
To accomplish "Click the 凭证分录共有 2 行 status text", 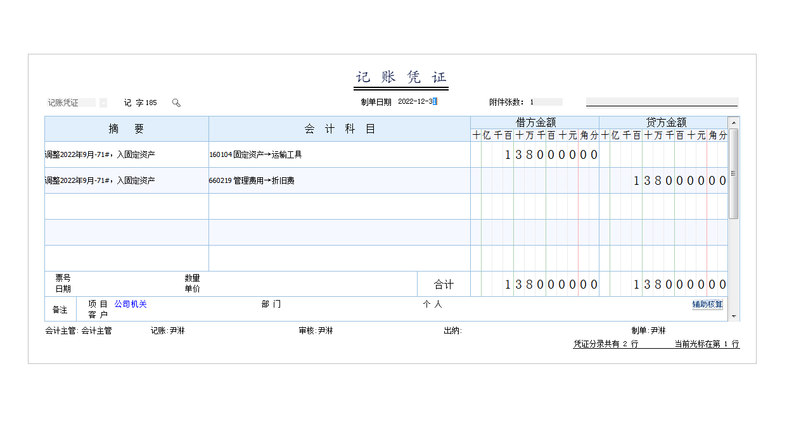I will coord(606,344).
